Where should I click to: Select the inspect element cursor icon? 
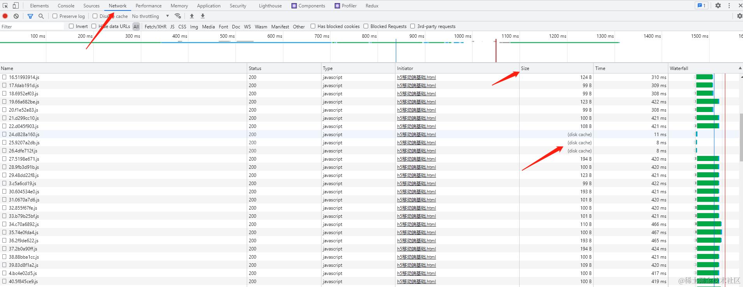click(x=5, y=5)
